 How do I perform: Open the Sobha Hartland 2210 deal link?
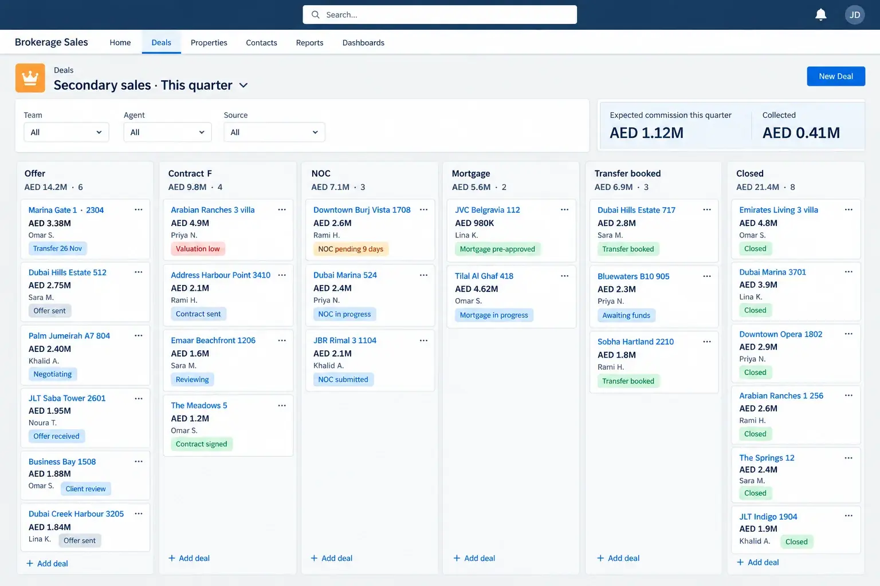635,342
